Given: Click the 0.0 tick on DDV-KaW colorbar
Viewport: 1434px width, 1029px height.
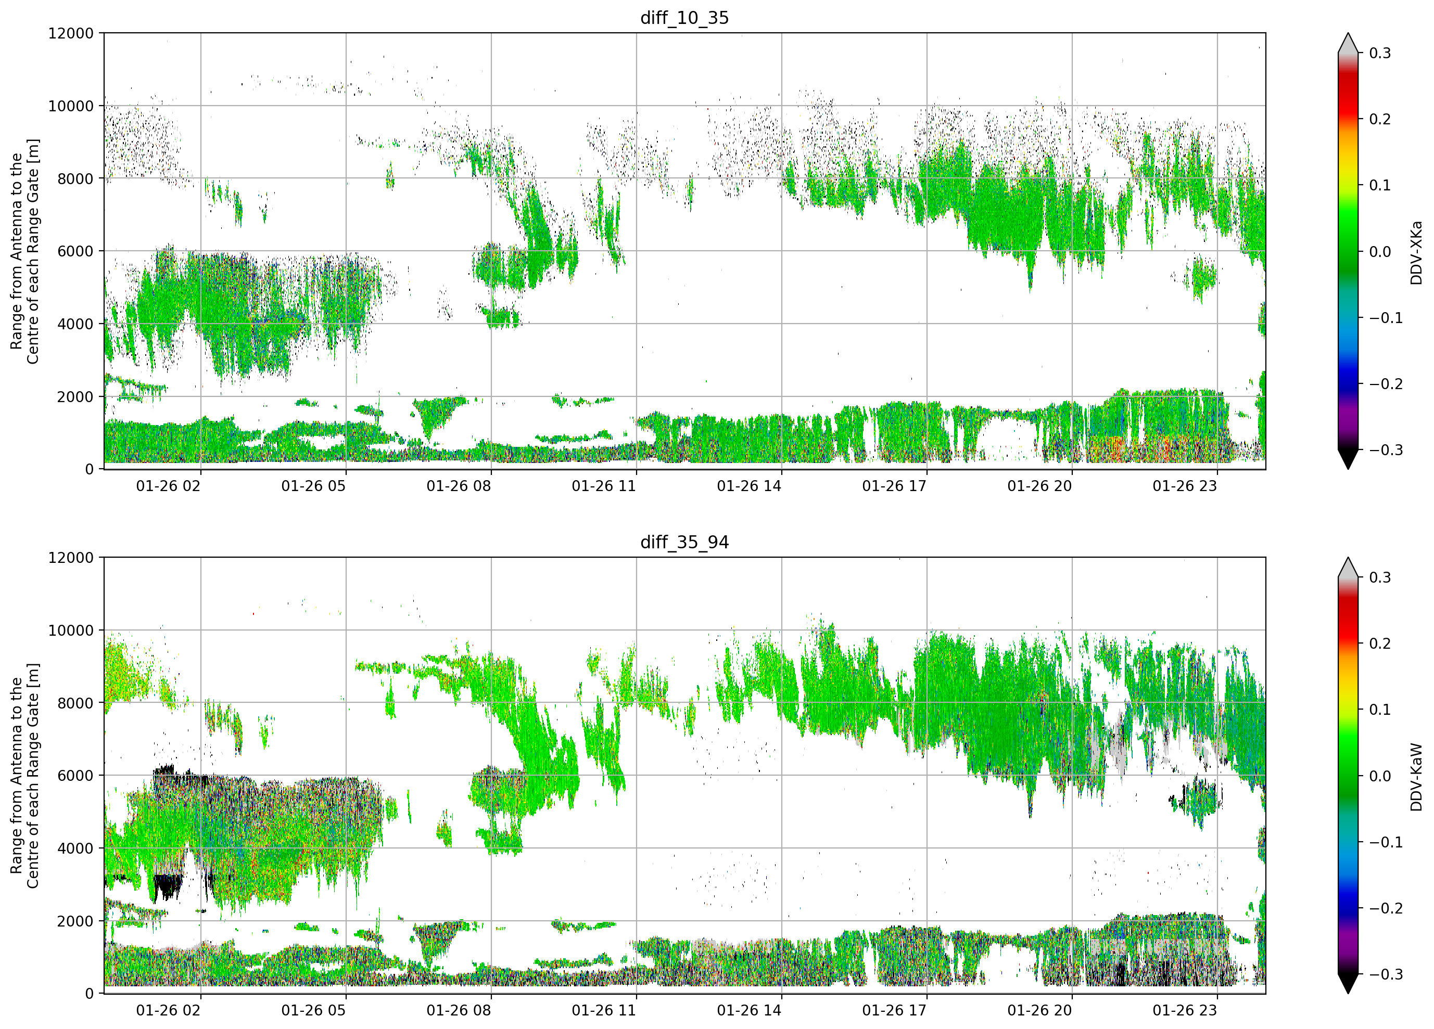Looking at the screenshot, I should point(1380,776).
